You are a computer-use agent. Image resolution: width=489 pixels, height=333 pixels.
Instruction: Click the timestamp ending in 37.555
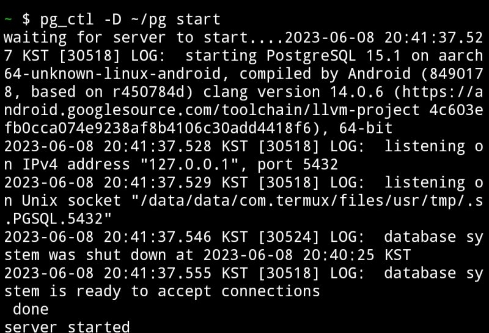point(108,273)
